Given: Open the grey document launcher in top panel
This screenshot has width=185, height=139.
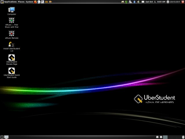Looking at the screenshot, I should tap(42, 2).
